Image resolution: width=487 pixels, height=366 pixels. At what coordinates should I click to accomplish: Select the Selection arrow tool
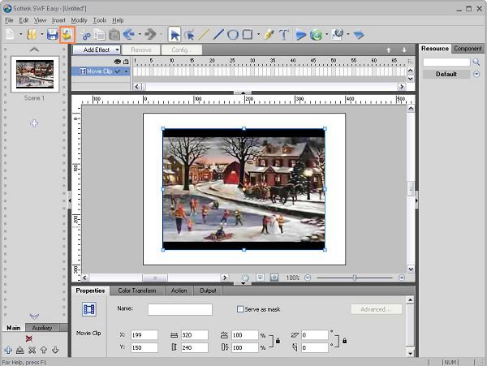(175, 34)
